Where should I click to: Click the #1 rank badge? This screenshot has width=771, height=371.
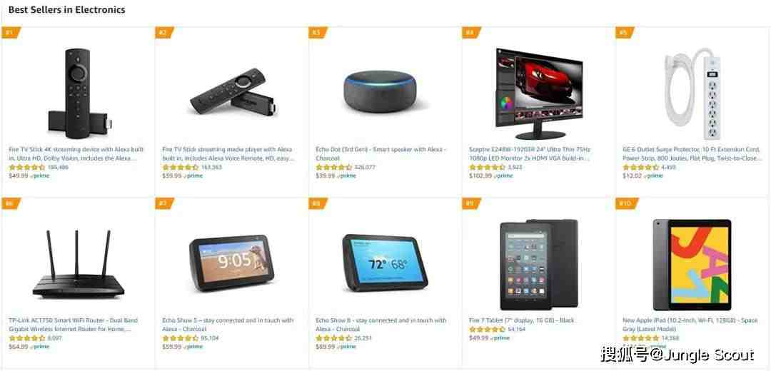tap(11, 33)
